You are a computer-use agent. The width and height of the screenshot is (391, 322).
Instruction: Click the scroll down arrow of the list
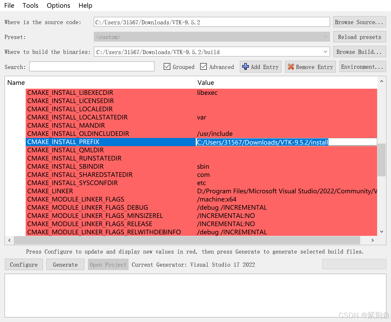(x=382, y=232)
